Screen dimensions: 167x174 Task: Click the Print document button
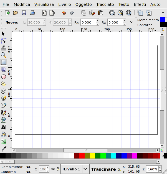(32, 13)
